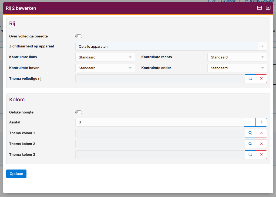Delete Thema kolom 3 selection
The width and height of the screenshot is (276, 197).
261,155
